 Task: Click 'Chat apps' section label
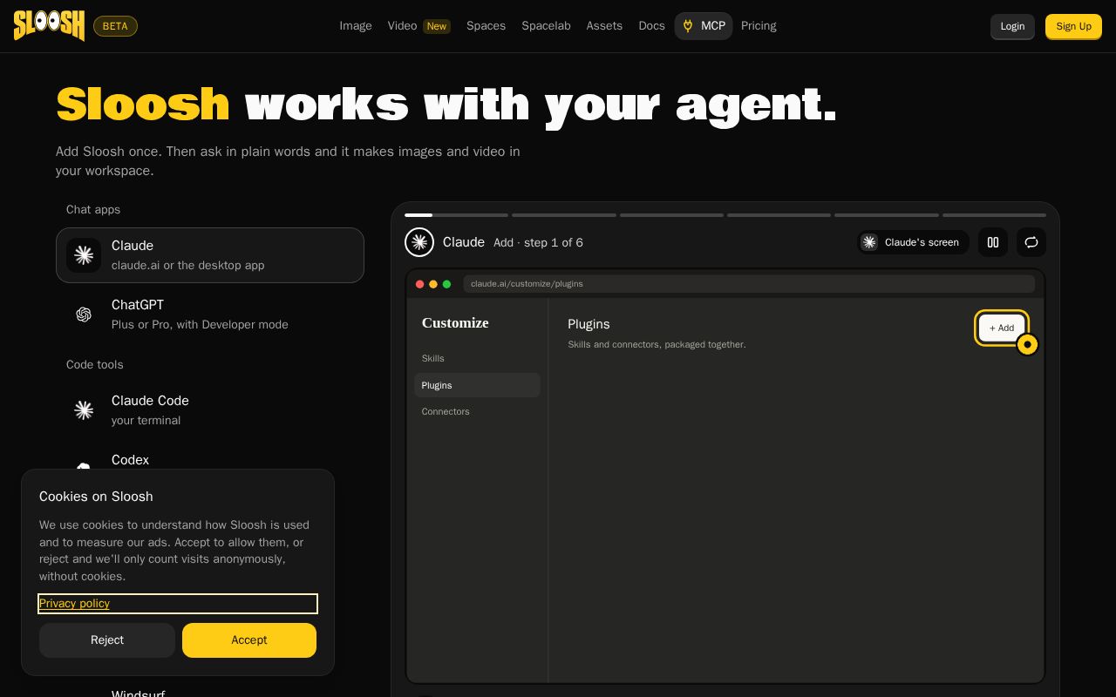click(x=93, y=210)
